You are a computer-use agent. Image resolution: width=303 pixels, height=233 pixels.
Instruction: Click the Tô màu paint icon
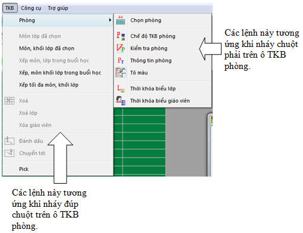(x=121, y=73)
